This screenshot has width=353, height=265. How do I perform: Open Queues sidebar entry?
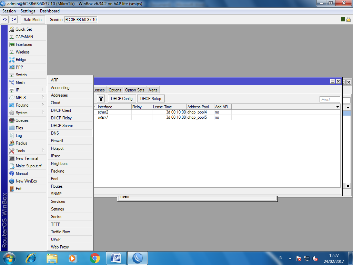pos(27,120)
